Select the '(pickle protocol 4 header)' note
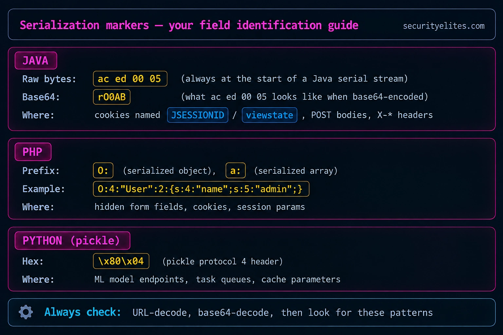The height and width of the screenshot is (335, 503). (x=223, y=261)
